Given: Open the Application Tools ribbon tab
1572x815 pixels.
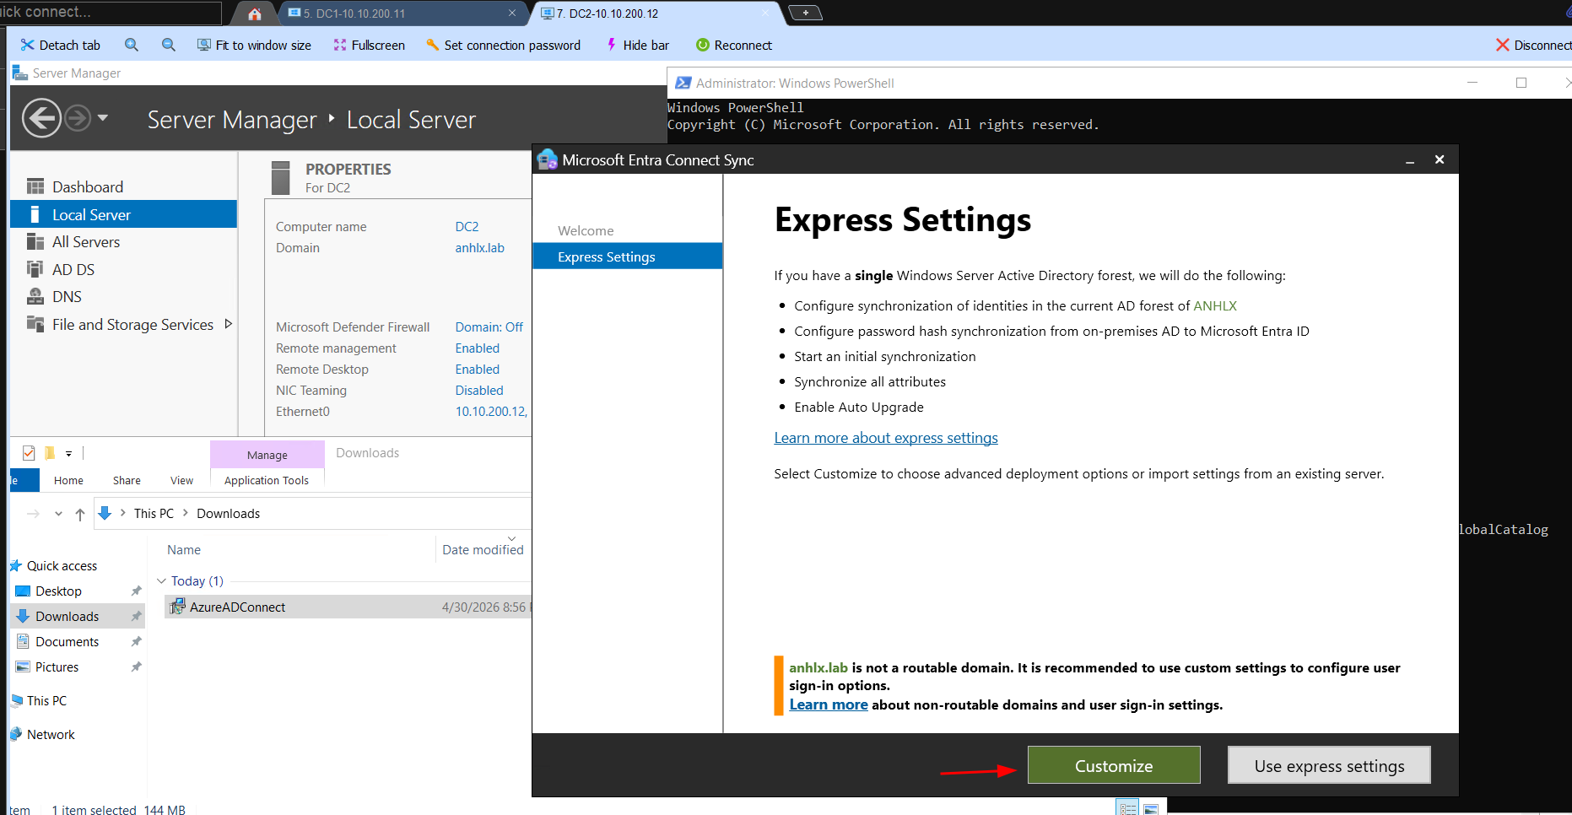Looking at the screenshot, I should tap(267, 480).
